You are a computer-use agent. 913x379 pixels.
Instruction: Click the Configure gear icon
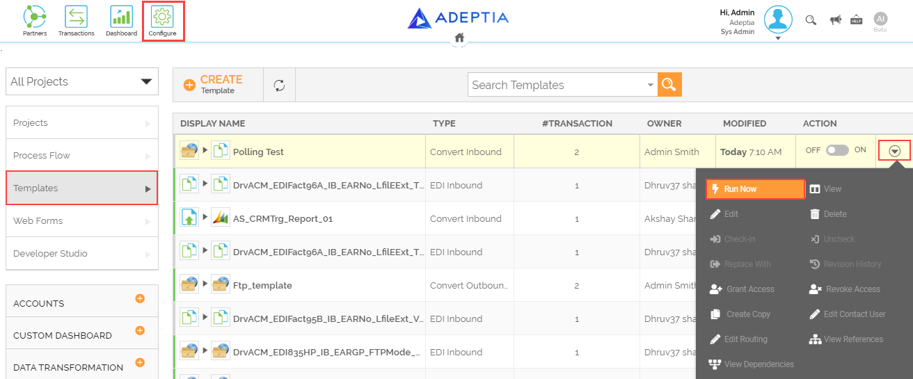163,17
